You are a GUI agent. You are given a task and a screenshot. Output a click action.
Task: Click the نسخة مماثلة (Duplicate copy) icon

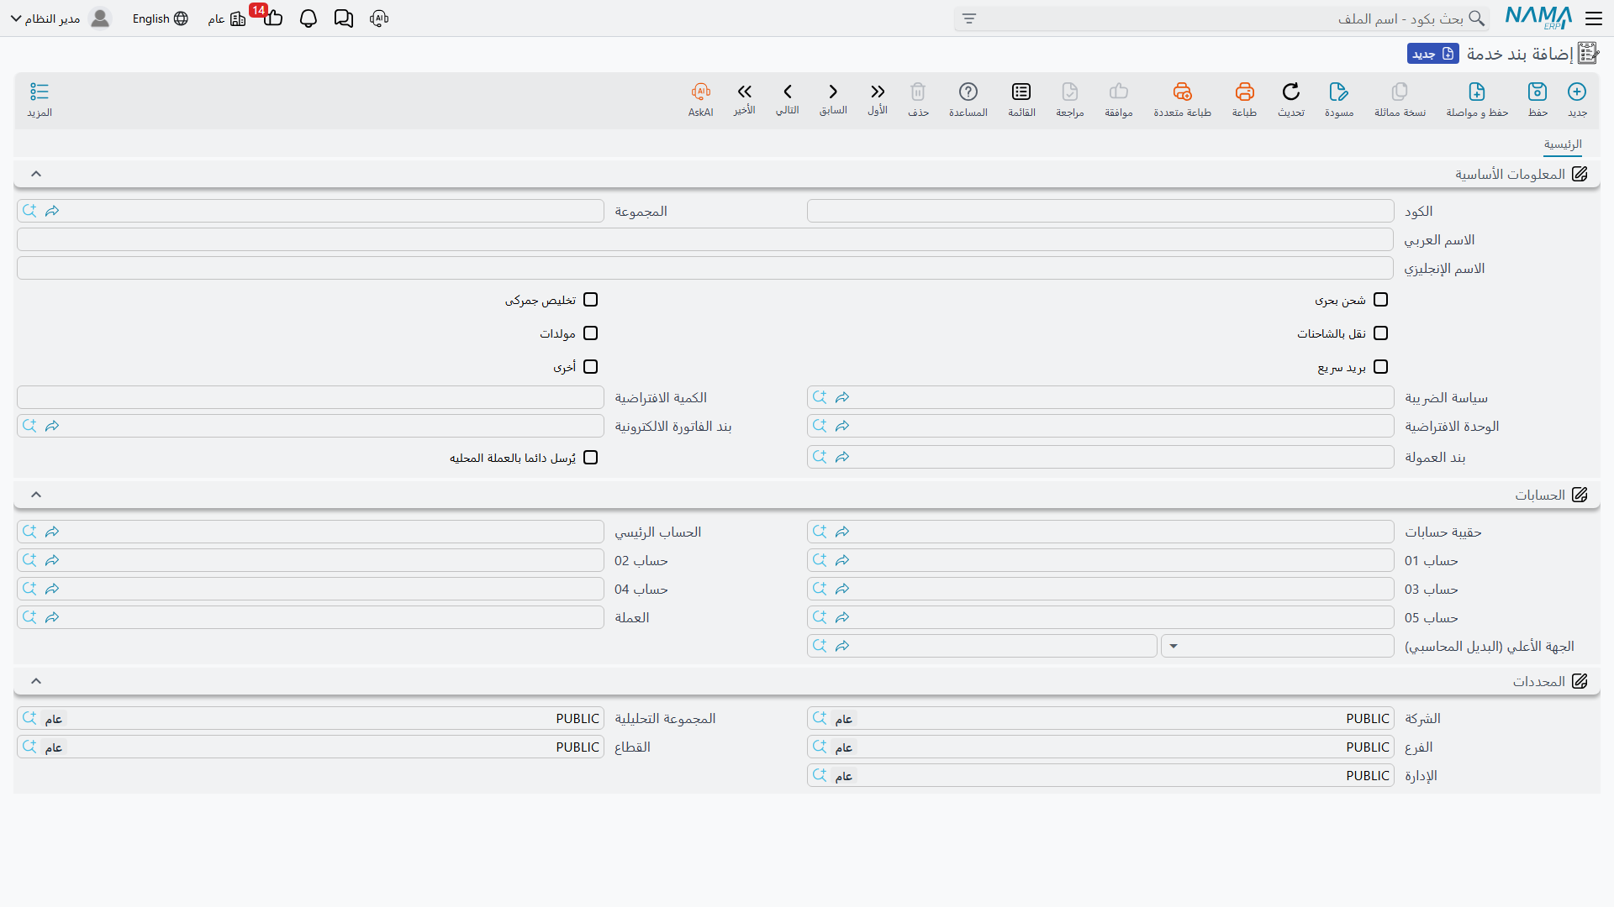pos(1400,92)
